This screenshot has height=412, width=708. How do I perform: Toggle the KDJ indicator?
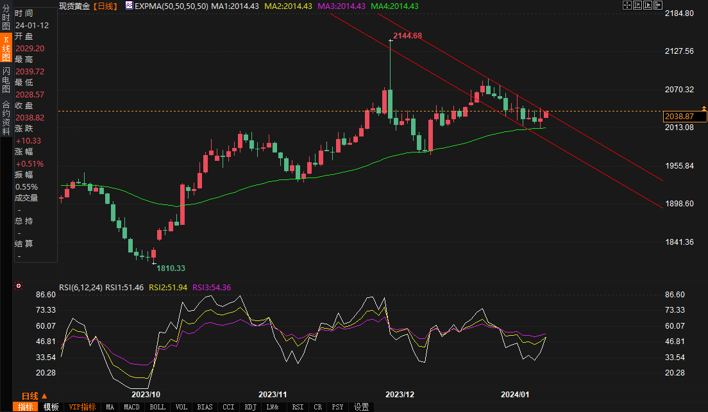coord(250,407)
